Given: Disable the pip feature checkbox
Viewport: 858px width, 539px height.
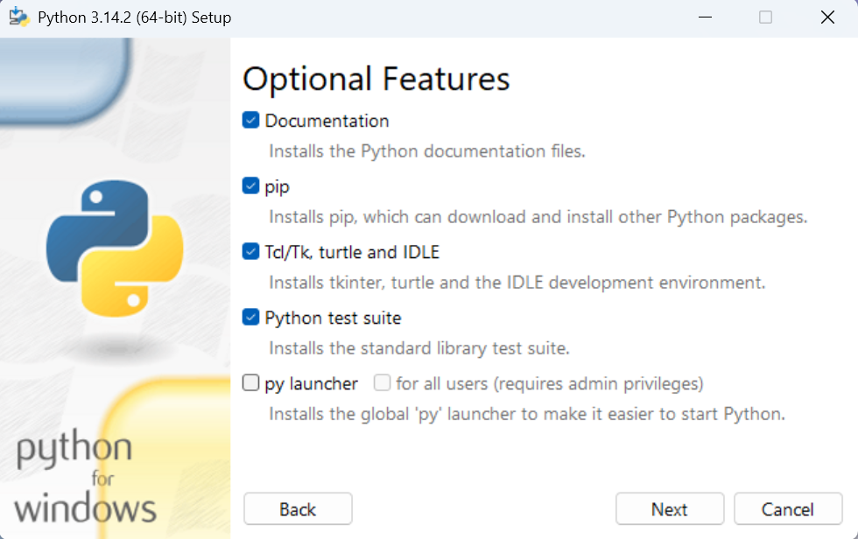Looking at the screenshot, I should click(251, 186).
